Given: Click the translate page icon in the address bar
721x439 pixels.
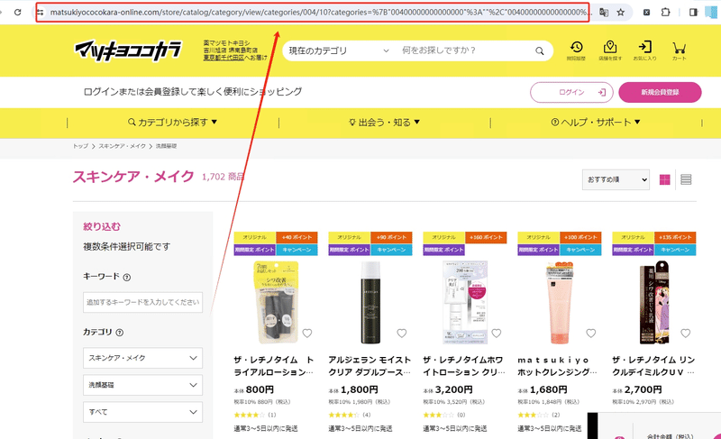Looking at the screenshot, I should click(x=604, y=13).
